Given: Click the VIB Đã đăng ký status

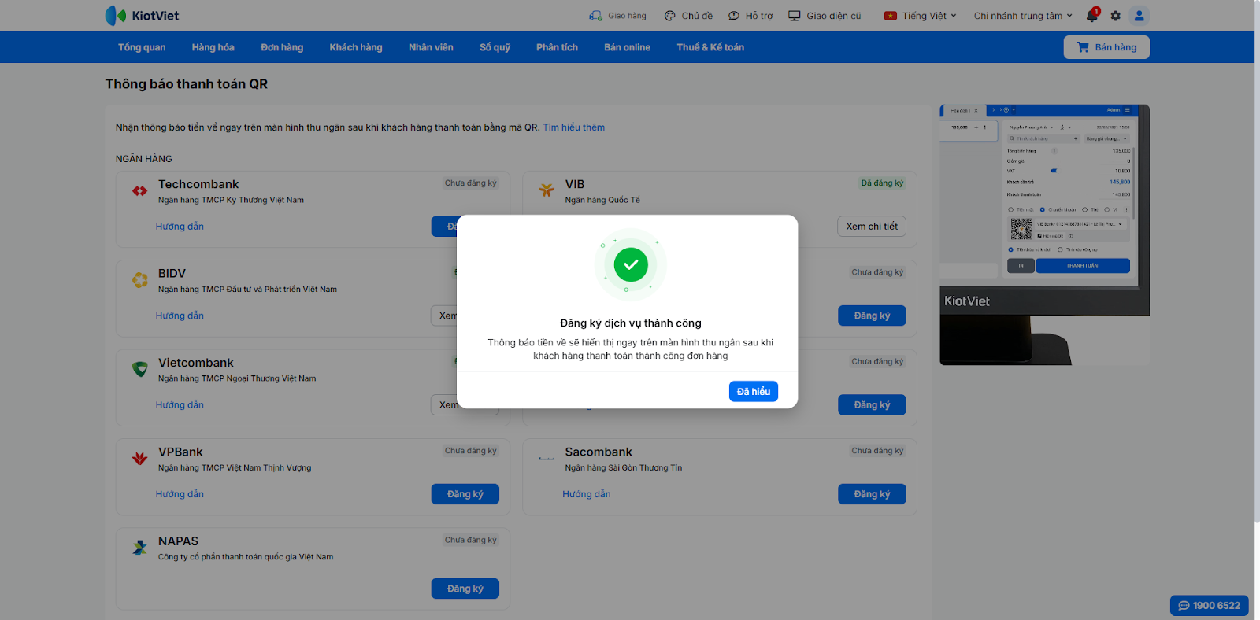Looking at the screenshot, I should coord(882,183).
